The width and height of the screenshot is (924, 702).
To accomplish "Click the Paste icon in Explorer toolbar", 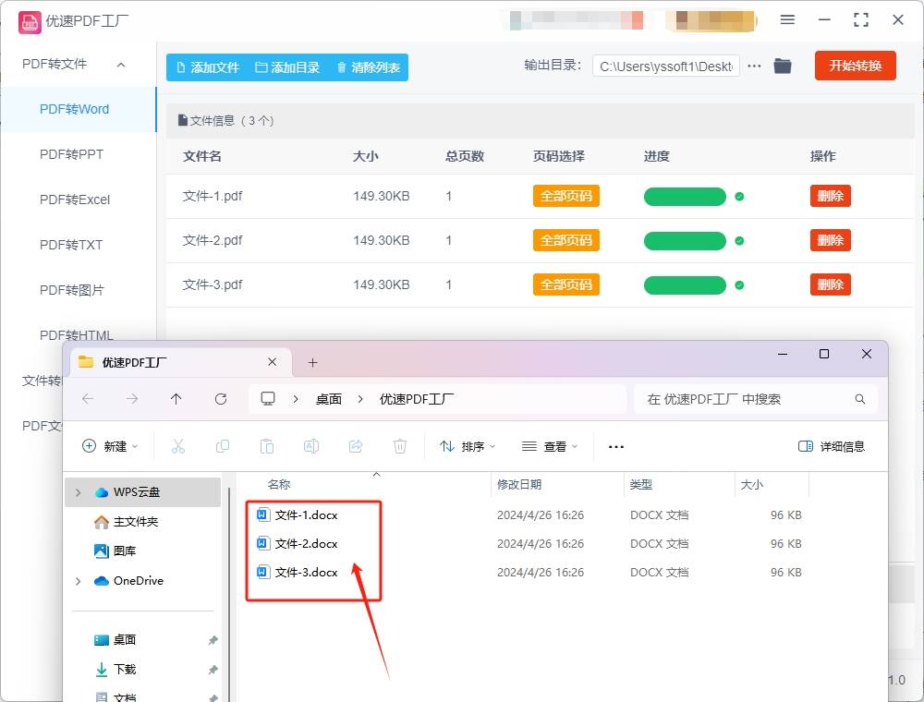I will point(267,446).
